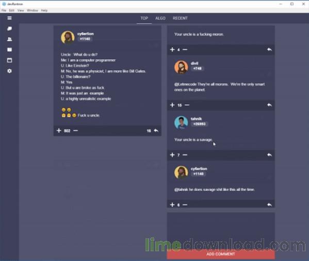
Task: Open divil's profile avatar
Action: 181,67
